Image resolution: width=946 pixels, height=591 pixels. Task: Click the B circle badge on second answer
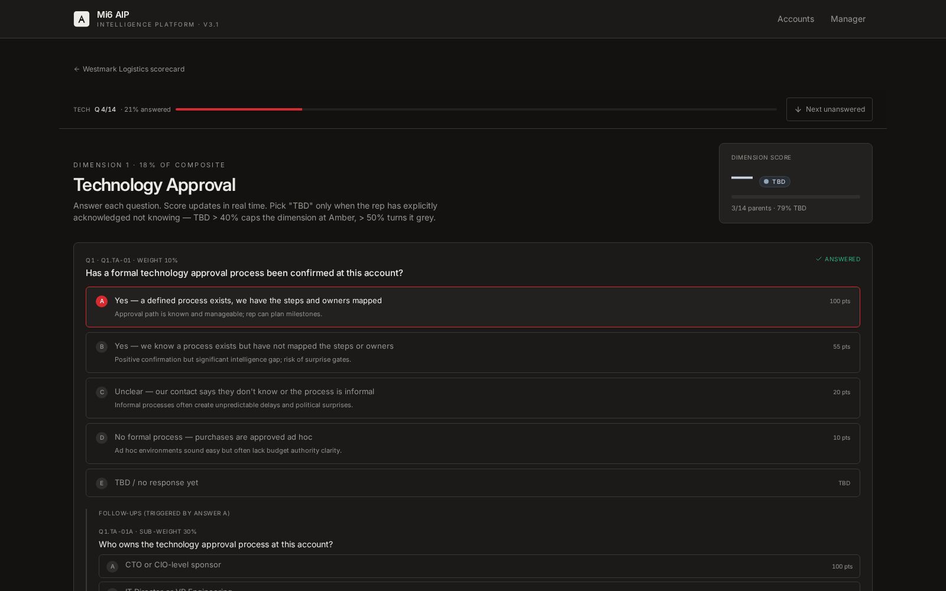[x=102, y=347]
